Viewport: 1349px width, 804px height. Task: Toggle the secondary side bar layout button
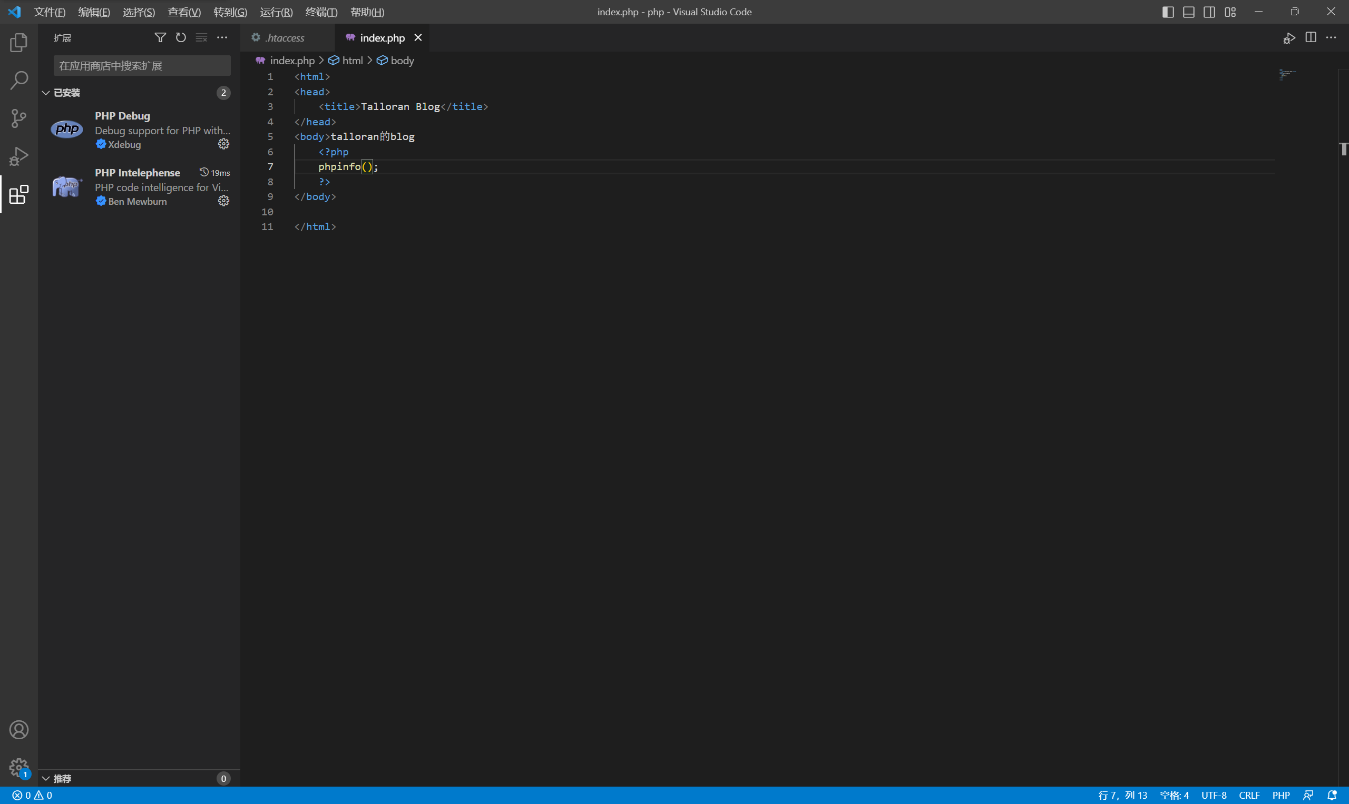tap(1209, 12)
